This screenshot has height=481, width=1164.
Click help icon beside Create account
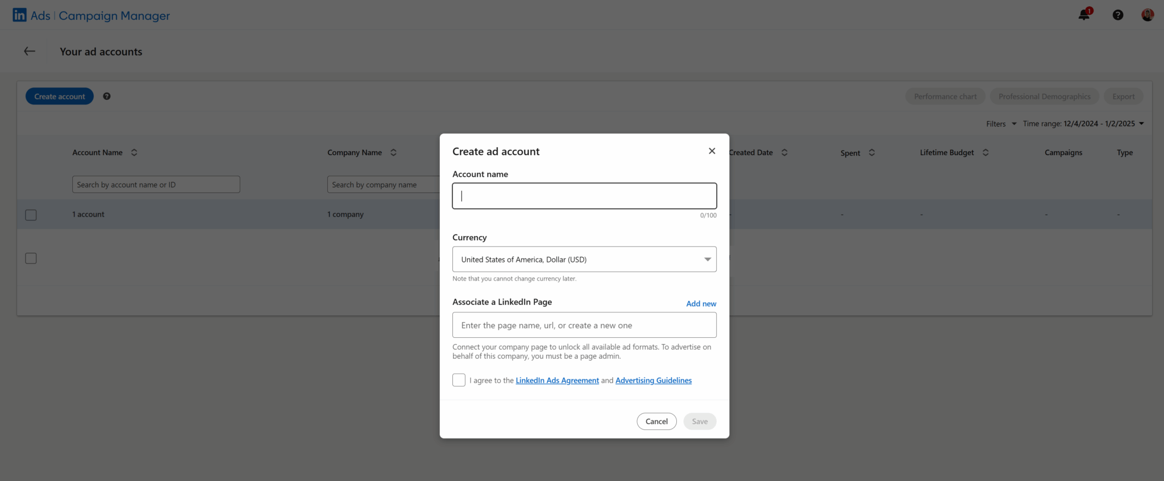pyautogui.click(x=107, y=97)
